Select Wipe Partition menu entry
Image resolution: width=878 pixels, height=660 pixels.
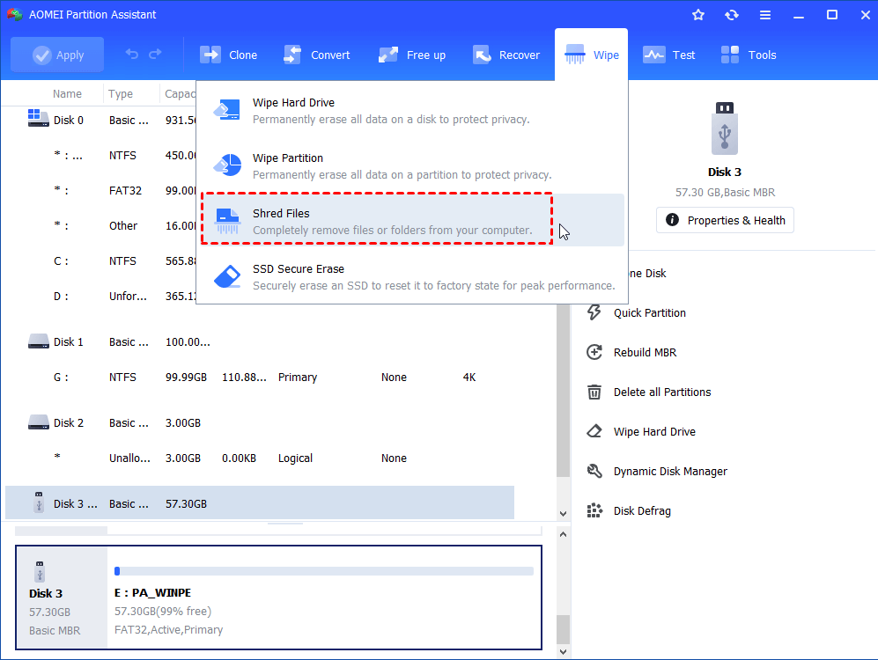[x=412, y=166]
